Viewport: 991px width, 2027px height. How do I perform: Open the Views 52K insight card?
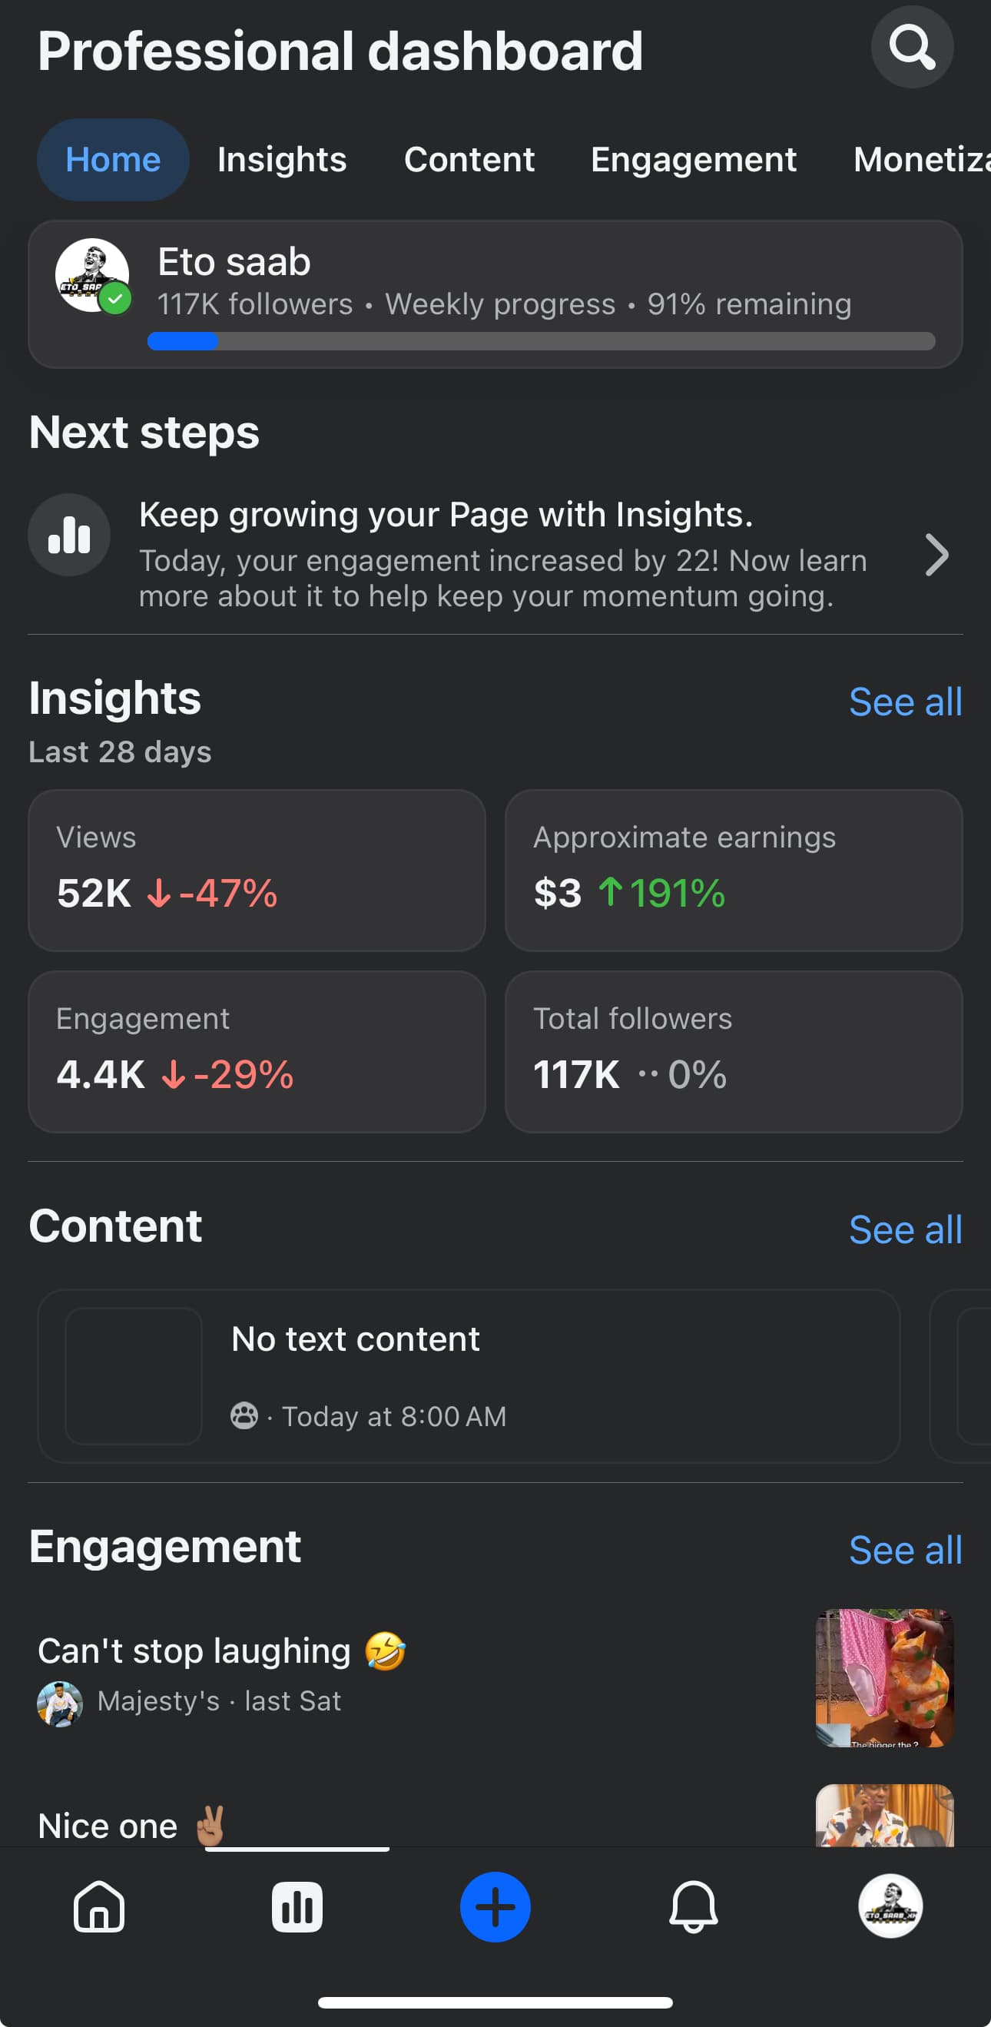point(257,871)
